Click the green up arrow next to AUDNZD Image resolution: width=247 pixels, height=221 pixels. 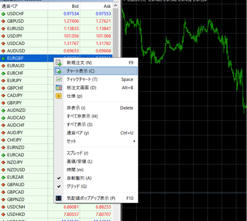click(x=3, y=111)
